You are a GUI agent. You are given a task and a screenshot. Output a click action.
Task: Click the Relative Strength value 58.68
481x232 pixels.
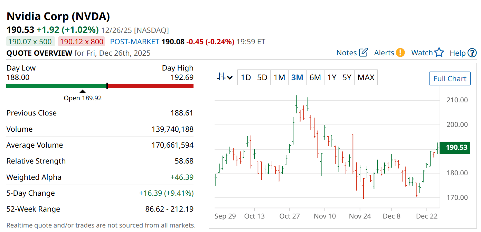(184, 161)
